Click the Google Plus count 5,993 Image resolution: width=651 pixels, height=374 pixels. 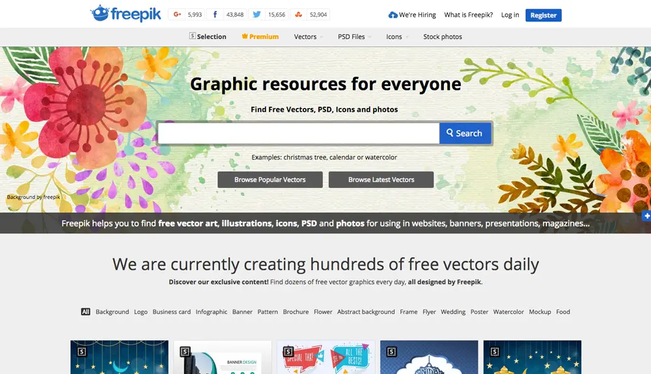[195, 14]
